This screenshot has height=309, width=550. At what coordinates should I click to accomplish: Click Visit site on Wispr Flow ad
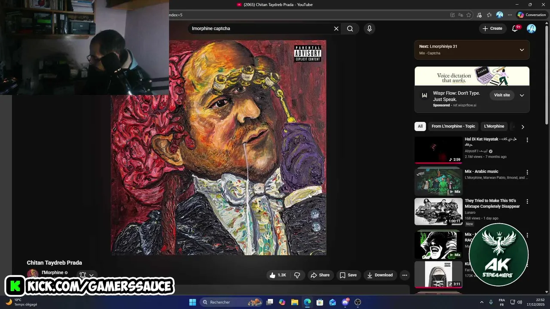point(502,95)
